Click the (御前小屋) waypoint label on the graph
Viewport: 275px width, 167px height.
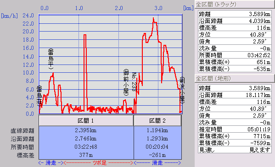[126, 82]
